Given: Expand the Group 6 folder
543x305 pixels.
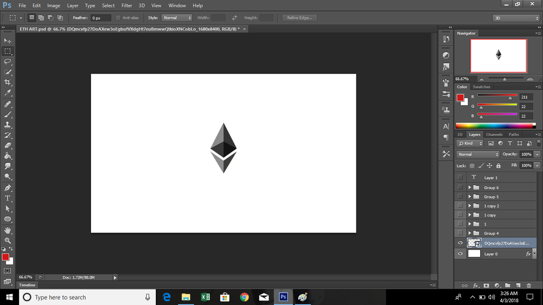Looking at the screenshot, I should point(469,188).
